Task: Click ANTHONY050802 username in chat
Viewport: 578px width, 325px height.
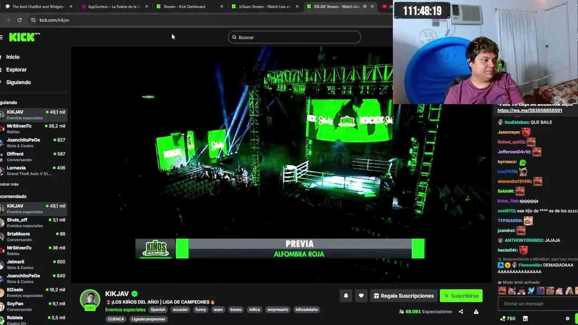Action: 523,241
